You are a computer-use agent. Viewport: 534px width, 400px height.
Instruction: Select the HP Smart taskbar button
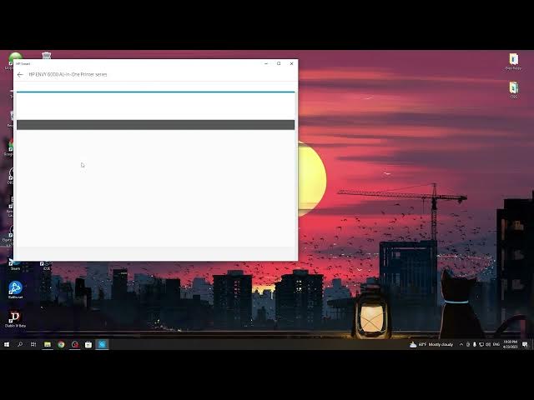(x=102, y=344)
